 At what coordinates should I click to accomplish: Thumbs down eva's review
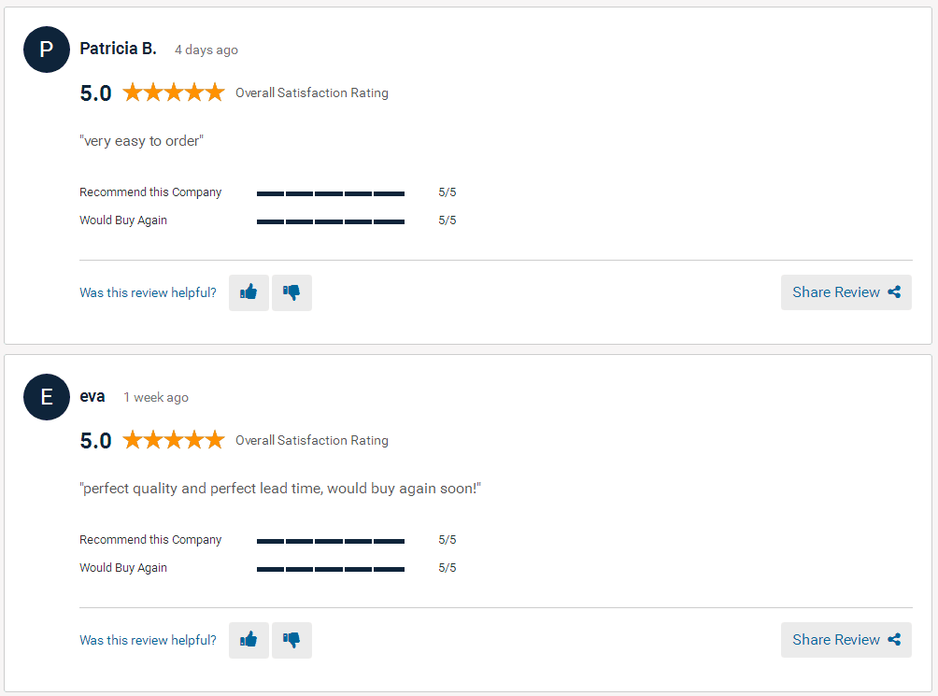click(291, 640)
